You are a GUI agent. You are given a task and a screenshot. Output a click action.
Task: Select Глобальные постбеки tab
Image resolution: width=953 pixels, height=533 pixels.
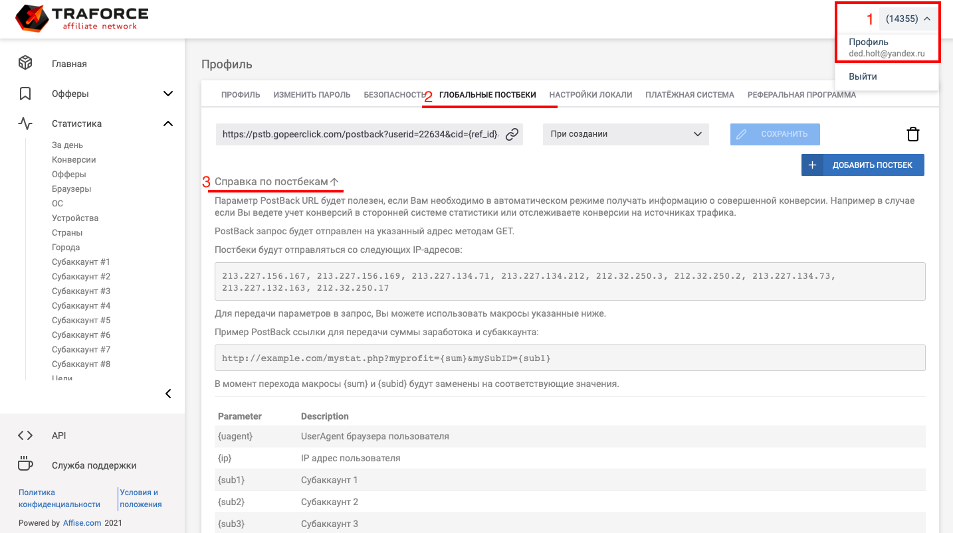[x=487, y=95]
